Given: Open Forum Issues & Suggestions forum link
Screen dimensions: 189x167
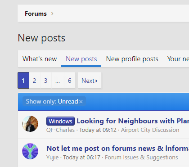Looking at the screenshot, I should pos(141,158).
